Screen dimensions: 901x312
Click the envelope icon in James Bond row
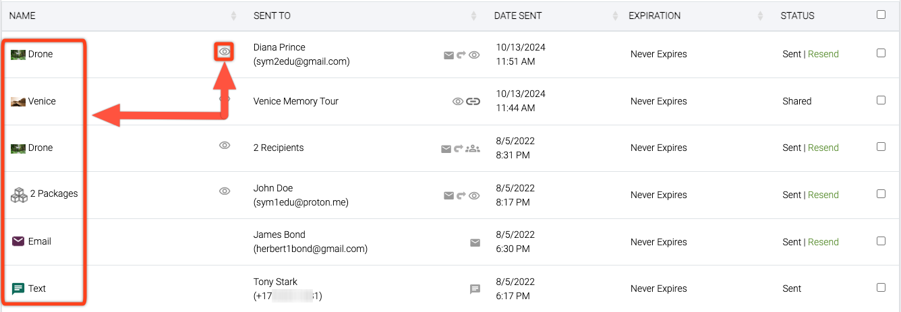[x=475, y=243]
